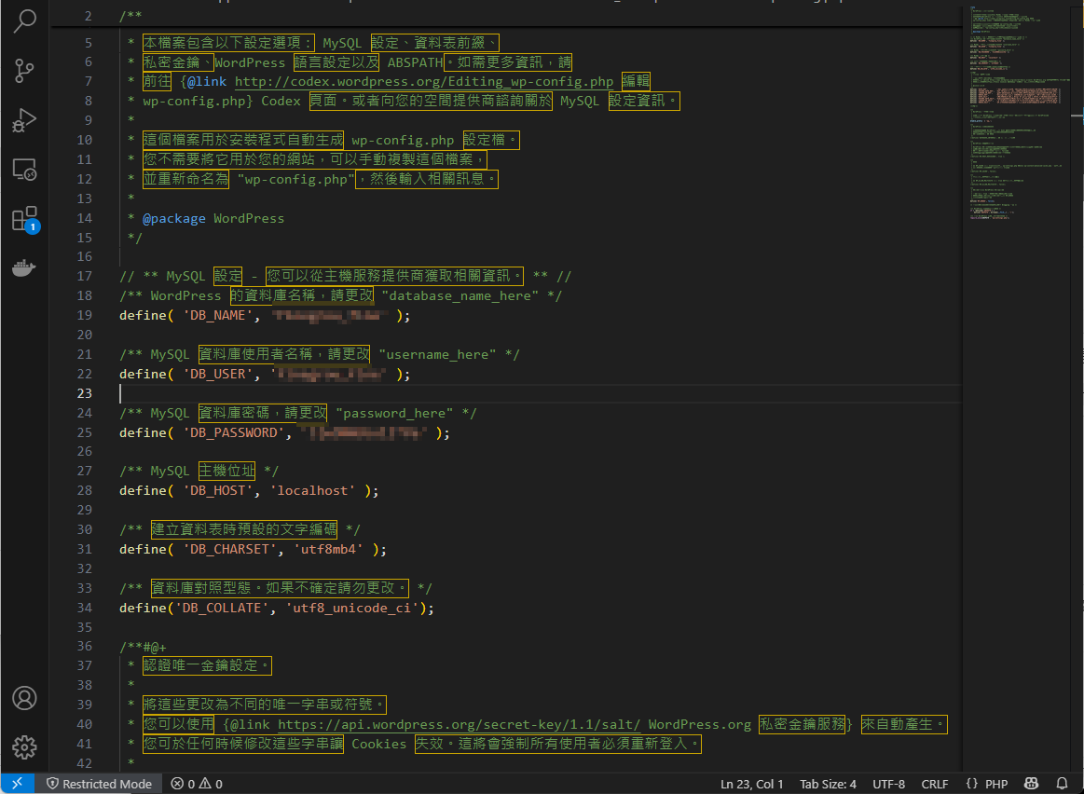Image resolution: width=1084 pixels, height=794 pixels.
Task: Click 'utf8mb4' value on line 31
Action: (328, 550)
